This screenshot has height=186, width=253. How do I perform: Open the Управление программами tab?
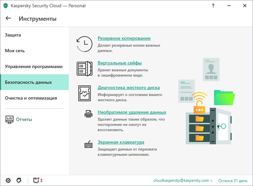(34, 66)
